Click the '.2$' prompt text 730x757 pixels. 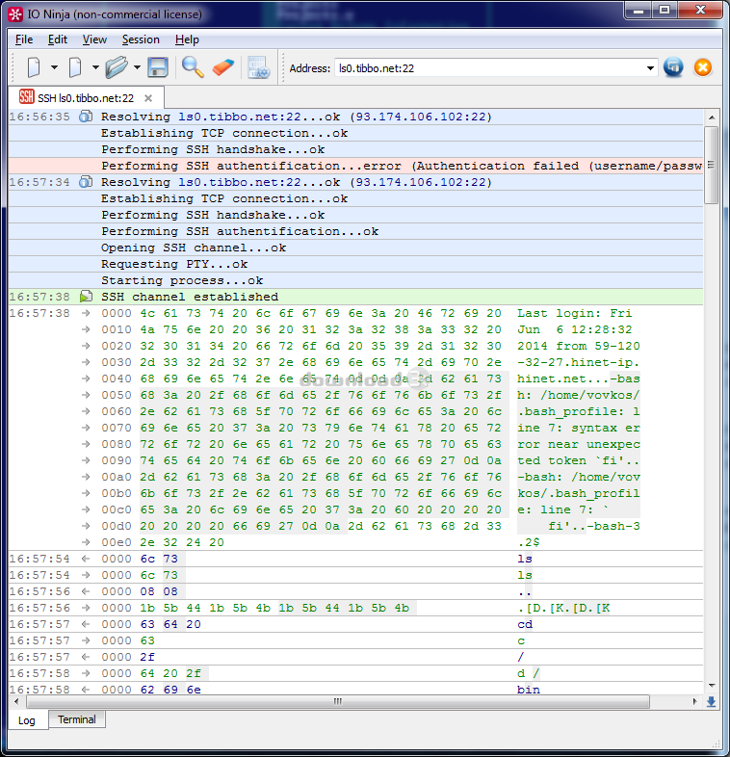point(528,542)
